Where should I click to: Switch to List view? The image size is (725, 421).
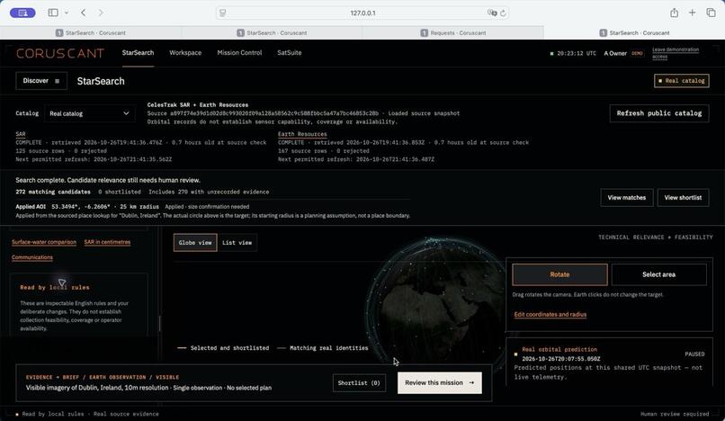[x=237, y=242]
